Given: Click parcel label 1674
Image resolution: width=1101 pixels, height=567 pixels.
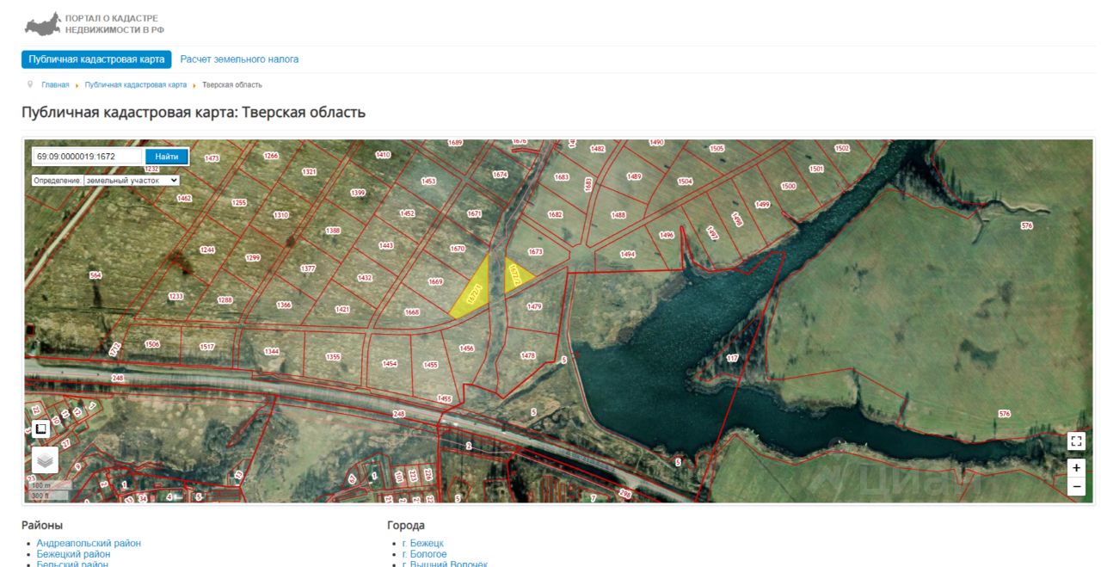Looking at the screenshot, I should point(500,175).
